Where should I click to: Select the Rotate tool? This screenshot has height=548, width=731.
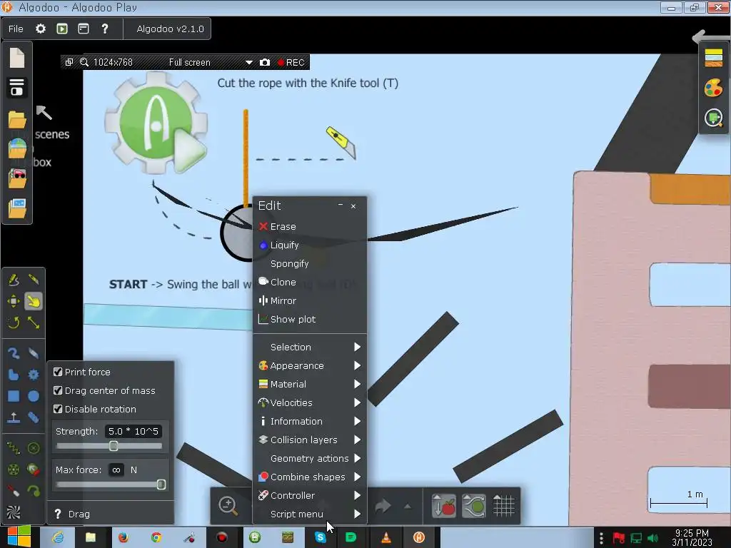click(14, 323)
